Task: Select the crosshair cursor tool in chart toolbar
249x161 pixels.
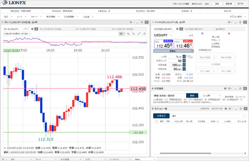Action: coord(121,34)
